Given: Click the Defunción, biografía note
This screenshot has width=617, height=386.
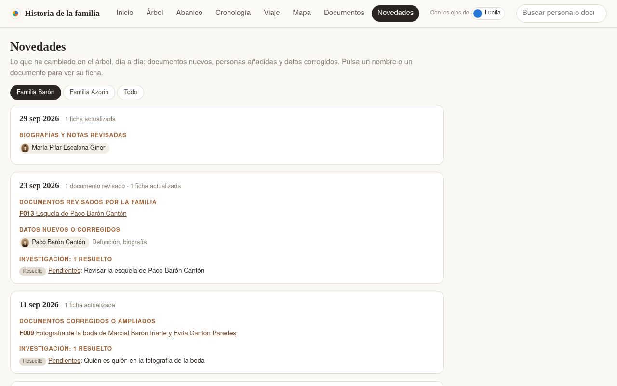Looking at the screenshot, I should point(120,242).
